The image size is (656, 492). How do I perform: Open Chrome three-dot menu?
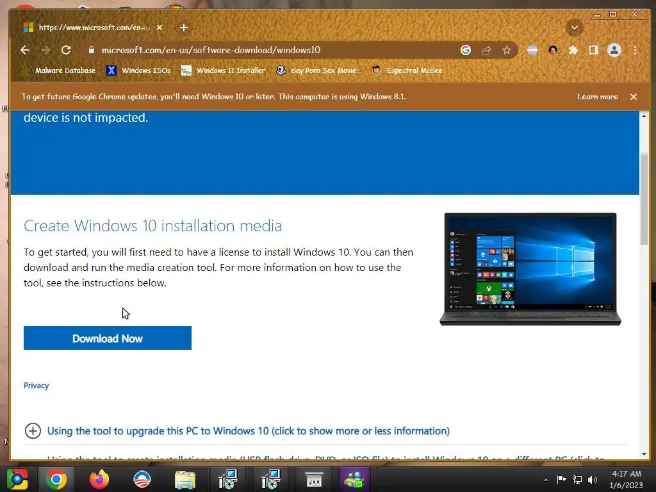click(x=635, y=50)
